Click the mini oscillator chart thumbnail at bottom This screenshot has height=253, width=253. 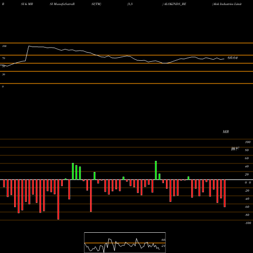[125, 242]
